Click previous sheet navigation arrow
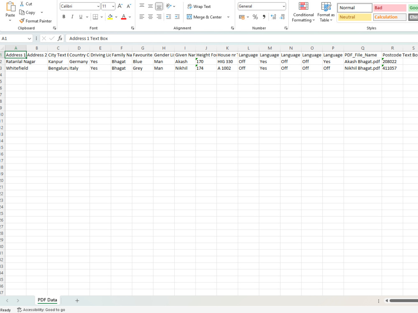 (7, 300)
